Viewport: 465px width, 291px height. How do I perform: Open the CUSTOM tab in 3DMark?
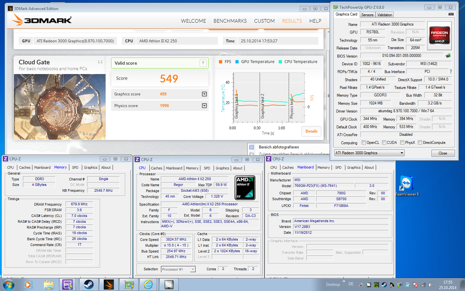coord(264,21)
